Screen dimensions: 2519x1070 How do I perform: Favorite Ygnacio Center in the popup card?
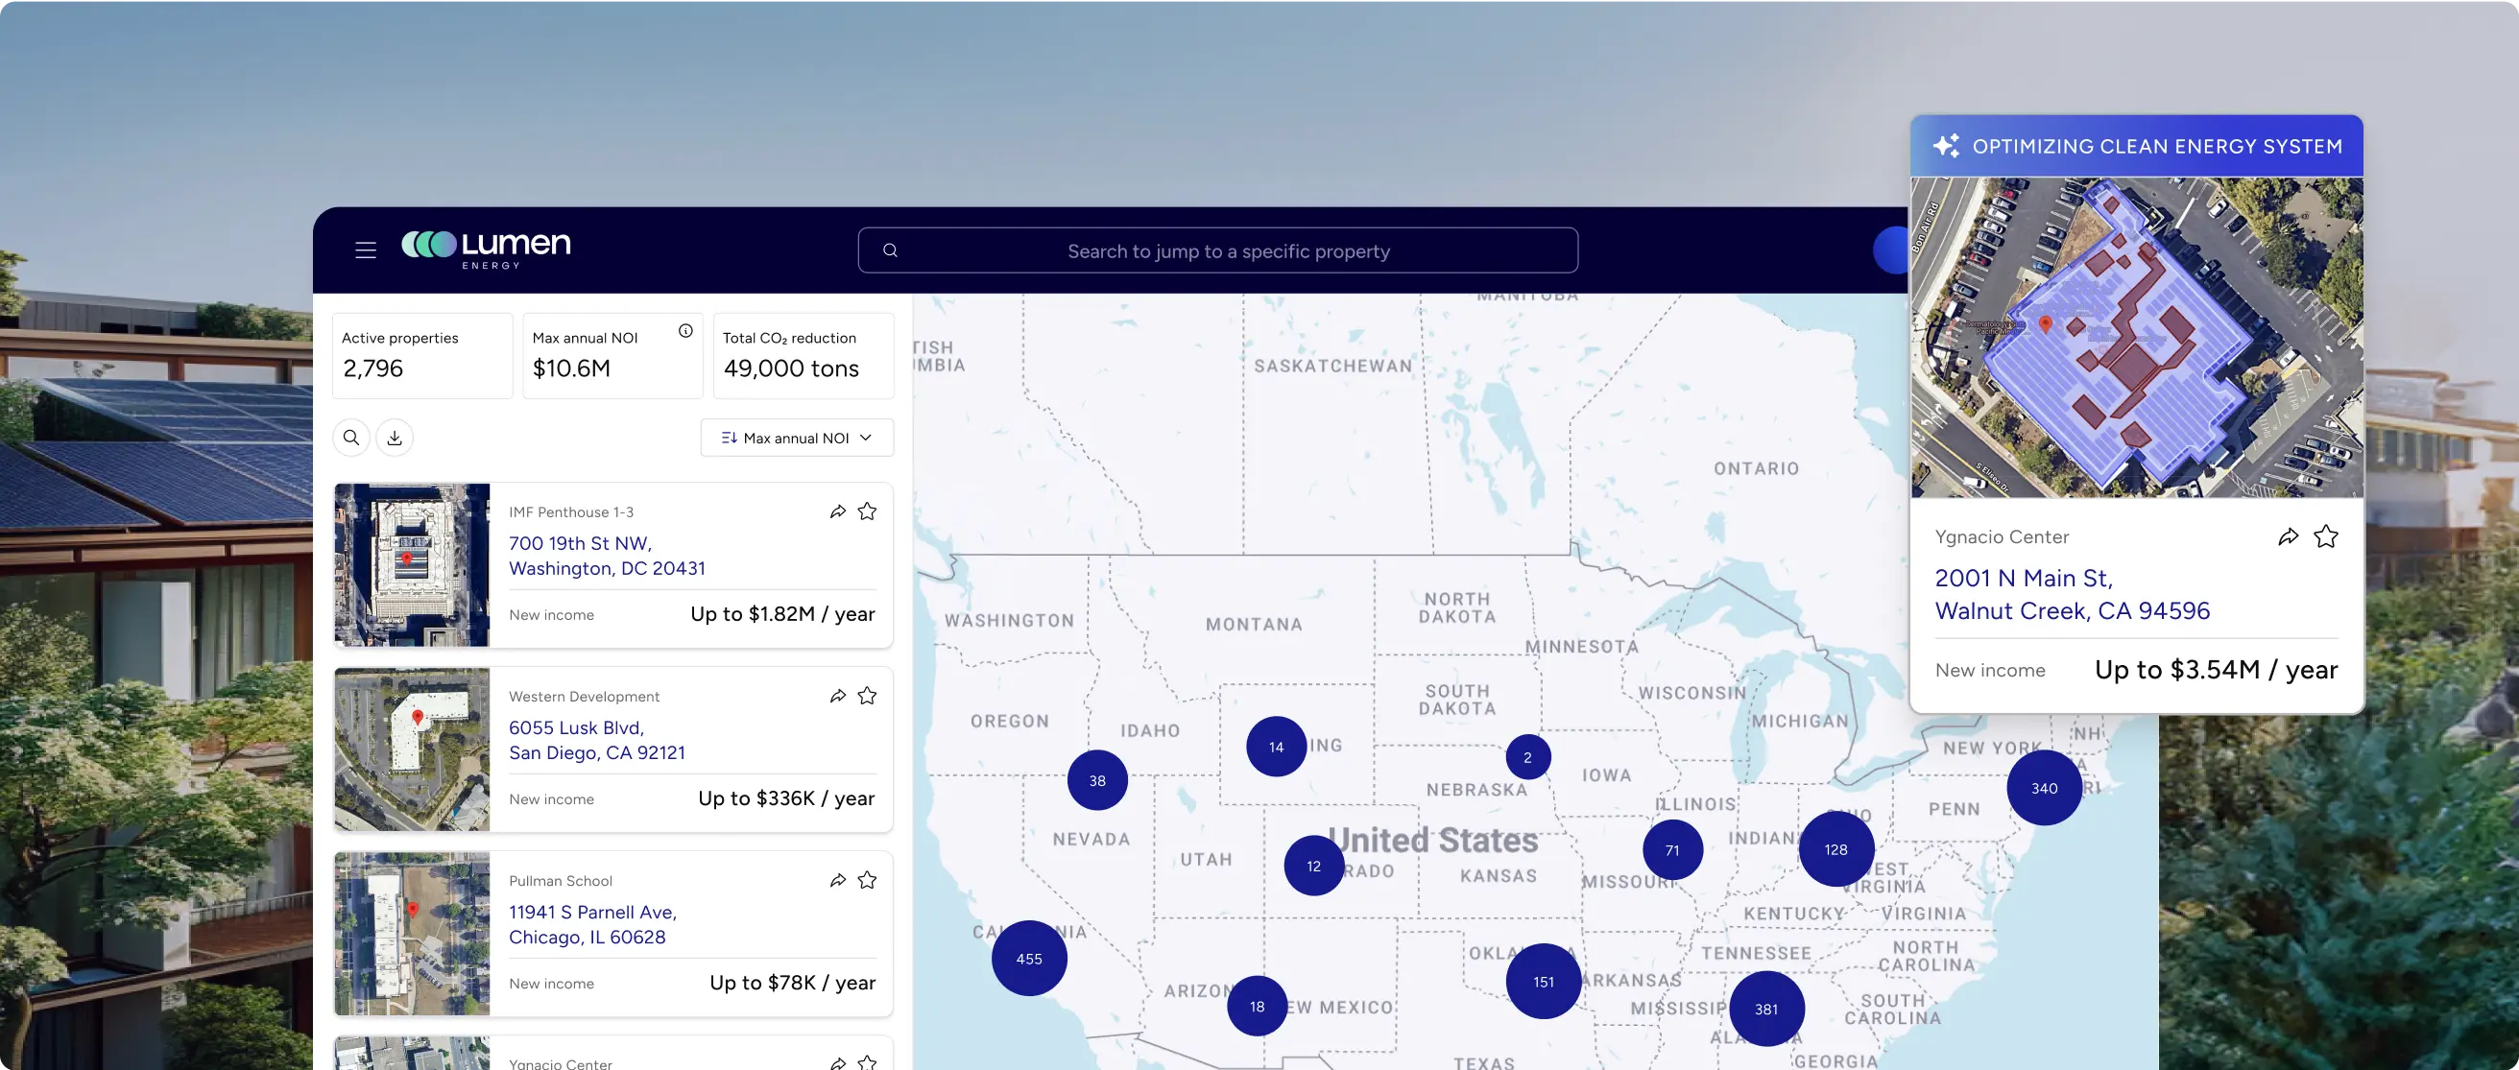tap(2327, 535)
